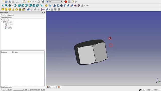Undo the last action

click(x=28, y=2)
